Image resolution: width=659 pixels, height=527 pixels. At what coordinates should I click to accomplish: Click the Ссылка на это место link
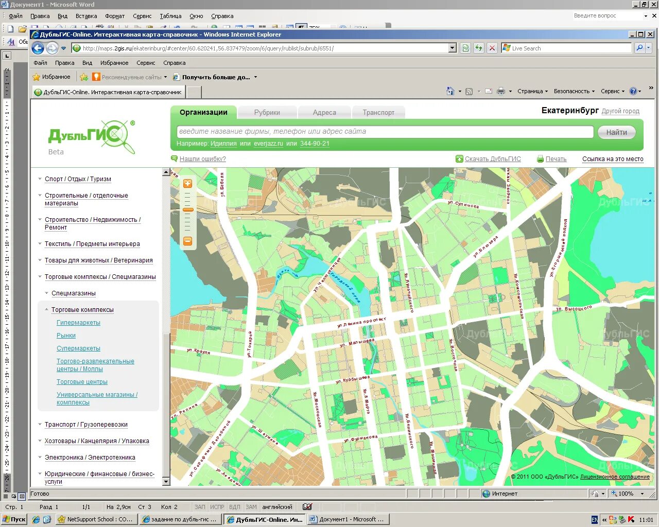coord(613,159)
